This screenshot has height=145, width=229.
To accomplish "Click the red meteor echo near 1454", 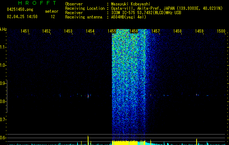I will pos(88,96).
